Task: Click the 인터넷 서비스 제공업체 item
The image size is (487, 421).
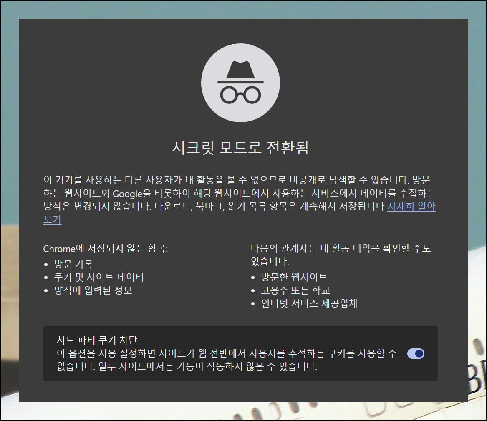Action: [x=309, y=304]
